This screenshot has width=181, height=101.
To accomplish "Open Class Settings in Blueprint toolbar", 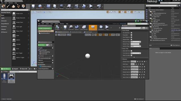I will (x=84, y=28).
